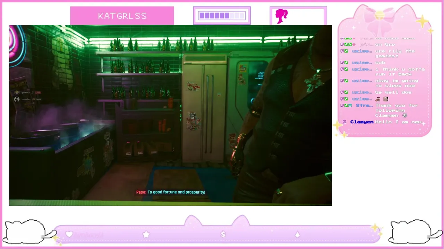Click chat message 'ure rlly the gamiest'

point(395,53)
